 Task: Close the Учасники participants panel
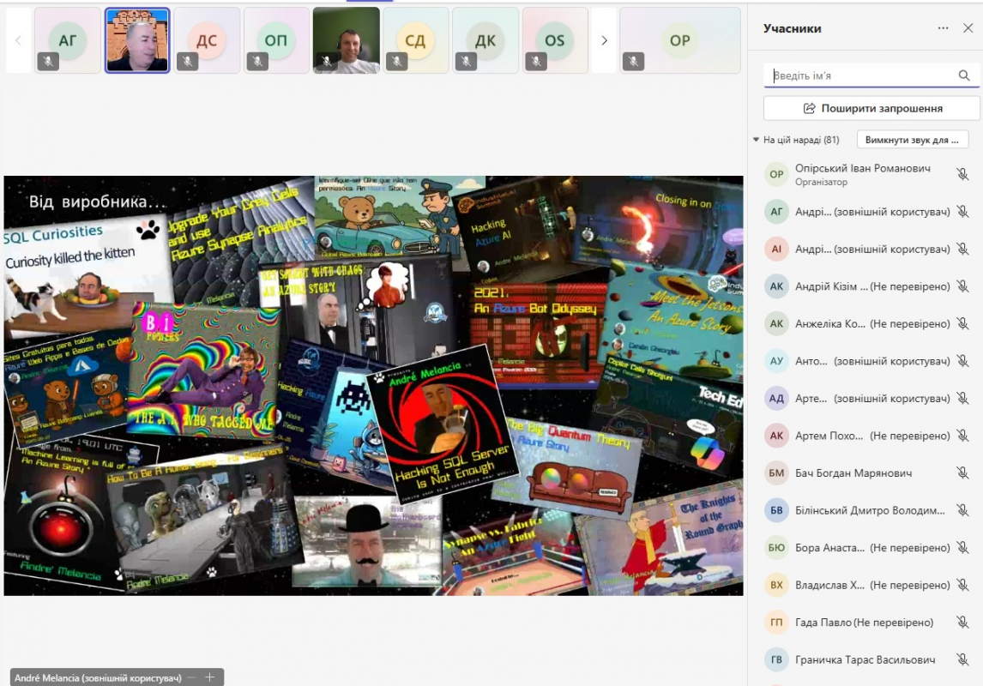(x=968, y=28)
